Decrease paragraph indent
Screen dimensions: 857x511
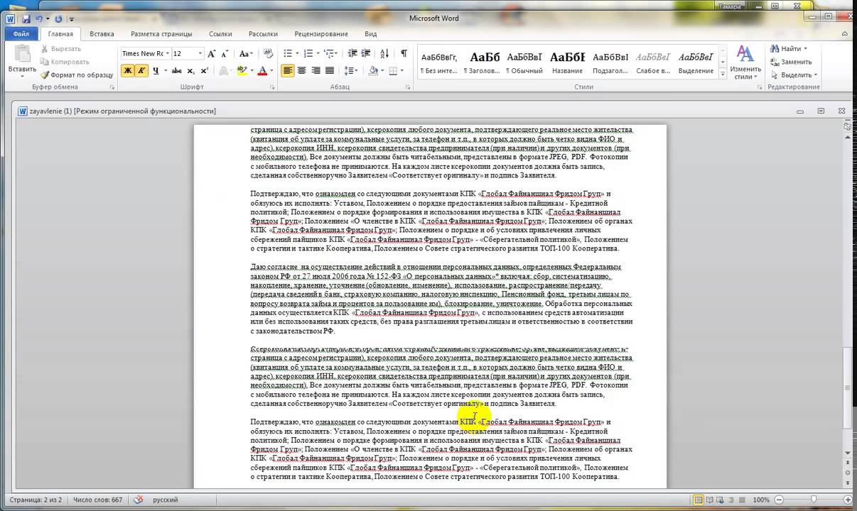(x=352, y=53)
